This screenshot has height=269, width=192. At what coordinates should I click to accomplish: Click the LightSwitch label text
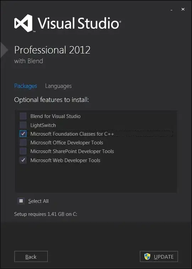click(x=43, y=125)
